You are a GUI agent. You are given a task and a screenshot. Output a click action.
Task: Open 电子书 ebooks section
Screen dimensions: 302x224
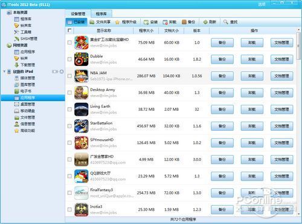23,91
